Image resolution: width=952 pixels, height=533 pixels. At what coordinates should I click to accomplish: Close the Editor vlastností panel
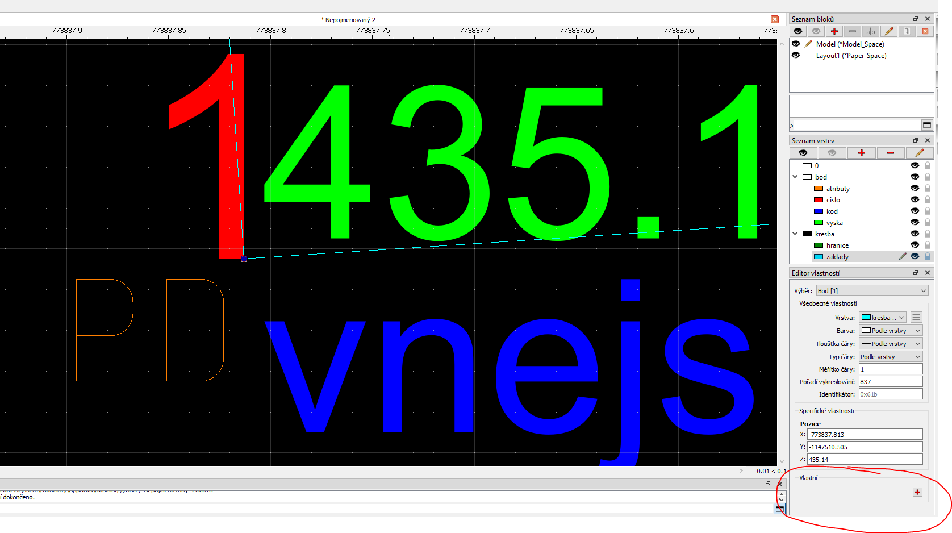(x=928, y=273)
